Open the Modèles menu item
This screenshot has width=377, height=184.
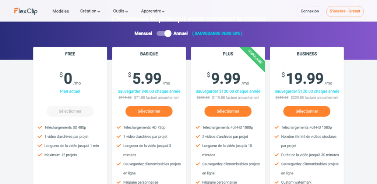tap(61, 11)
